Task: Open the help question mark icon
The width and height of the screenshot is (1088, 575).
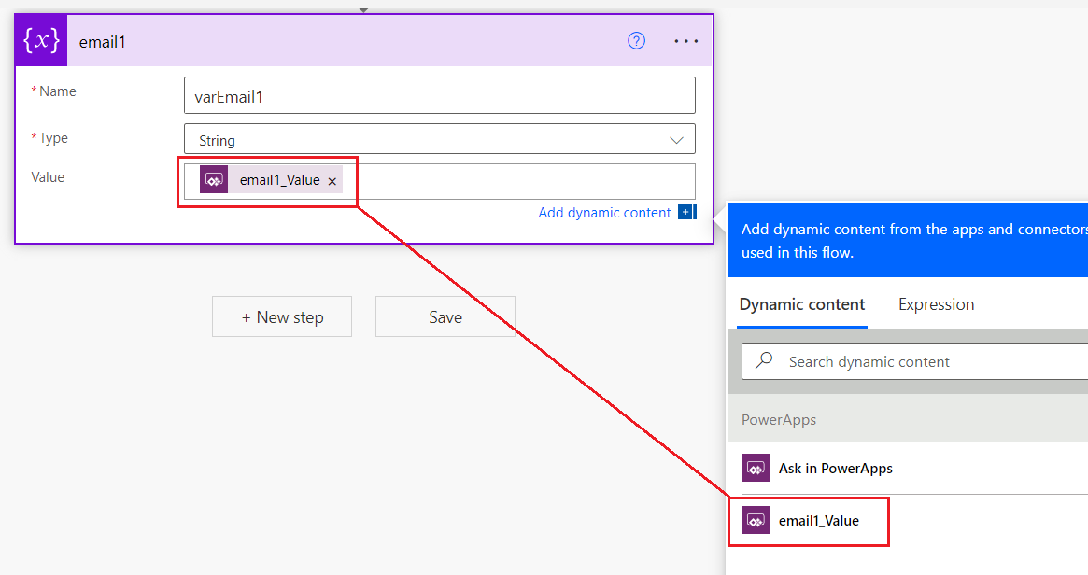Action: click(636, 41)
